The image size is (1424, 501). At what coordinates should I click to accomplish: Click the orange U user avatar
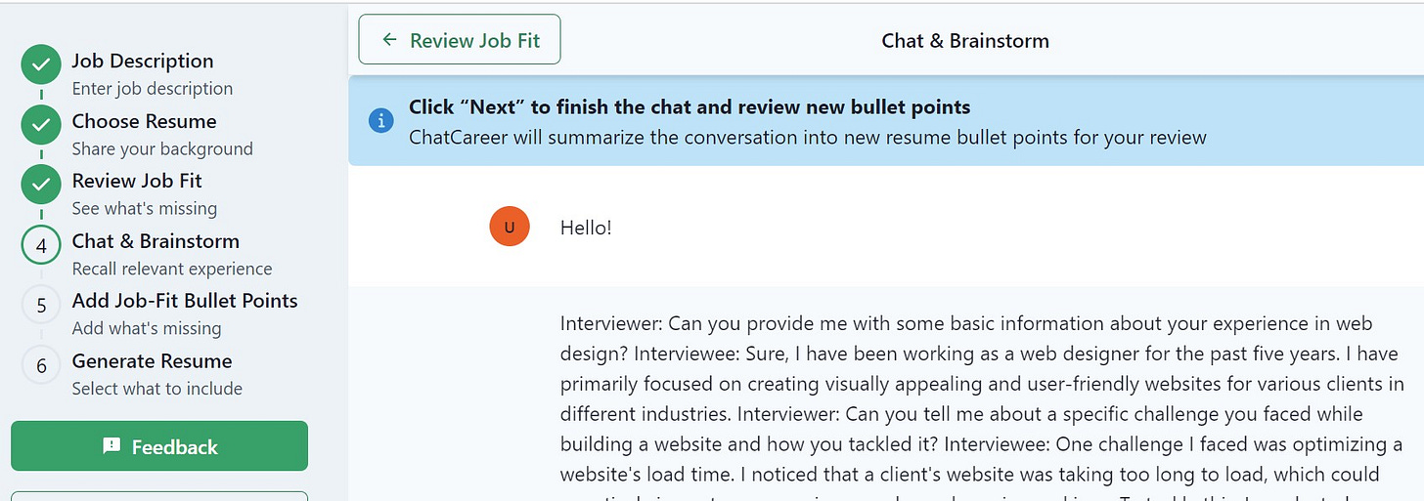pos(510,227)
